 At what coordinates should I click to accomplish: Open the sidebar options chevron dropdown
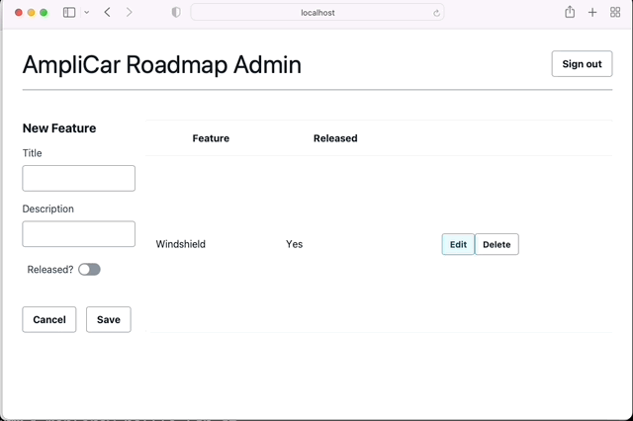(86, 13)
